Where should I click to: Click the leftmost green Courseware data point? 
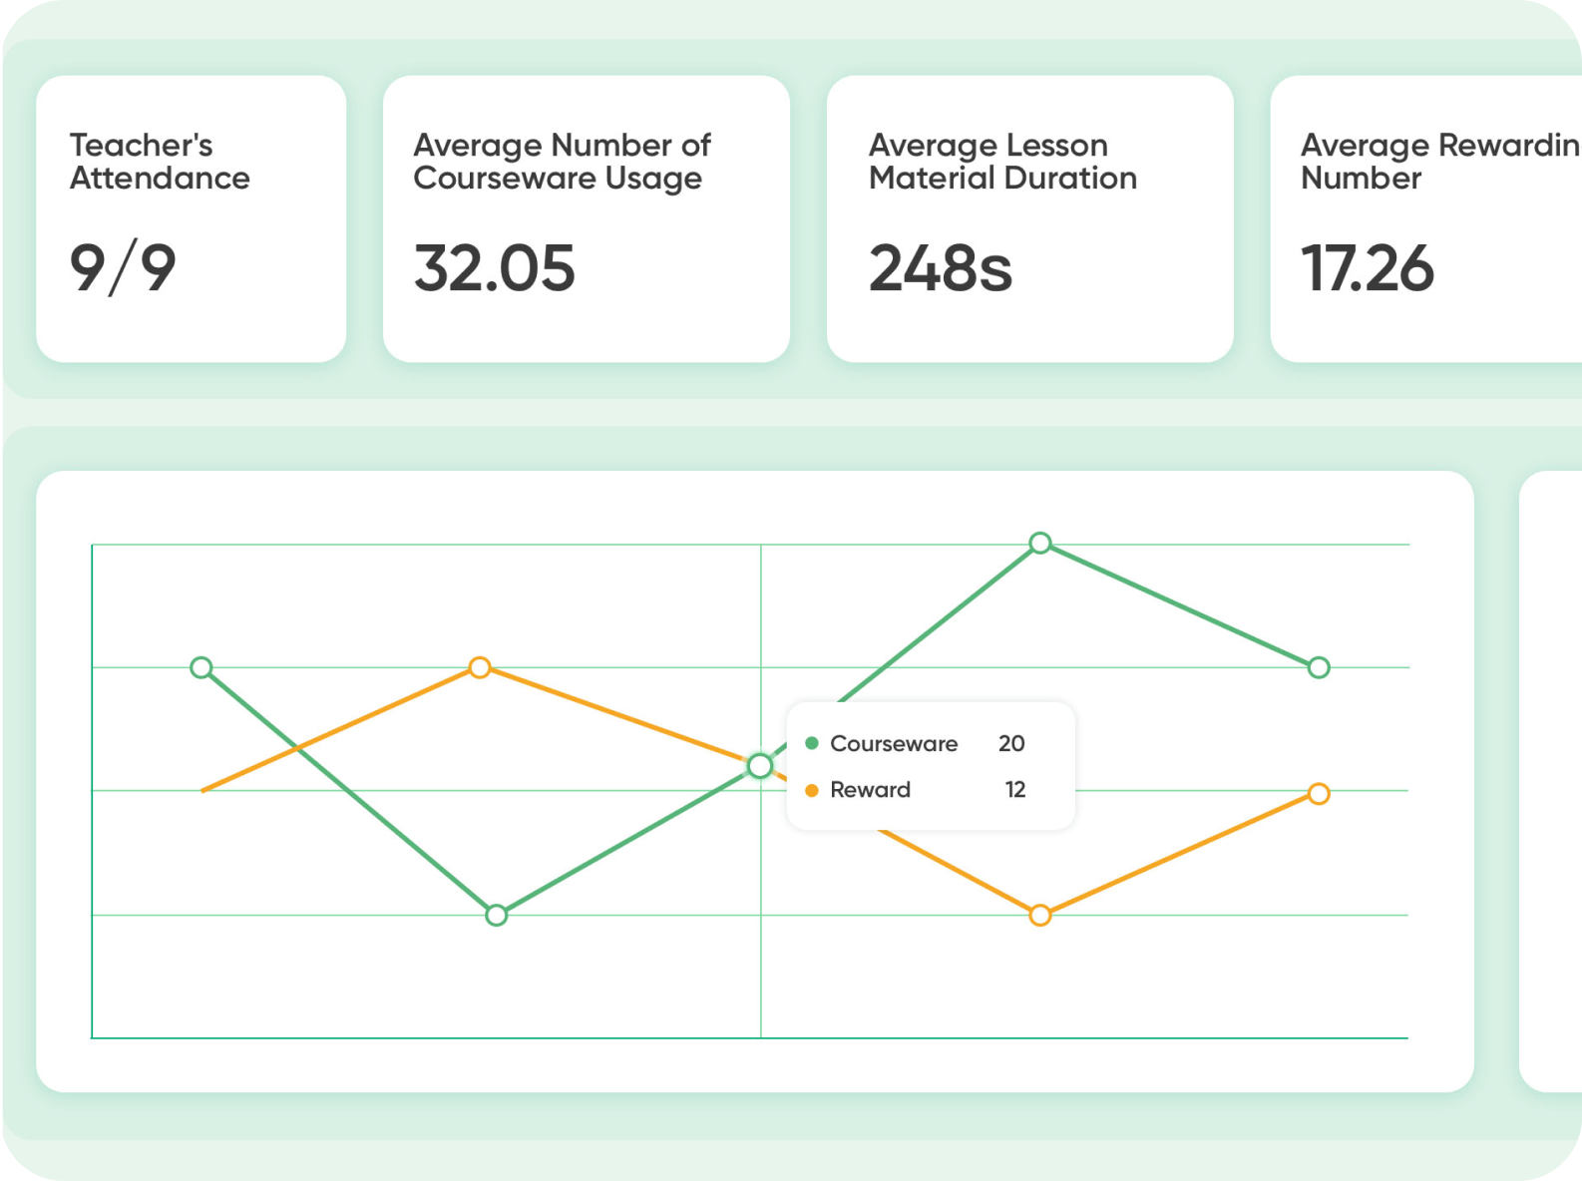click(x=201, y=667)
